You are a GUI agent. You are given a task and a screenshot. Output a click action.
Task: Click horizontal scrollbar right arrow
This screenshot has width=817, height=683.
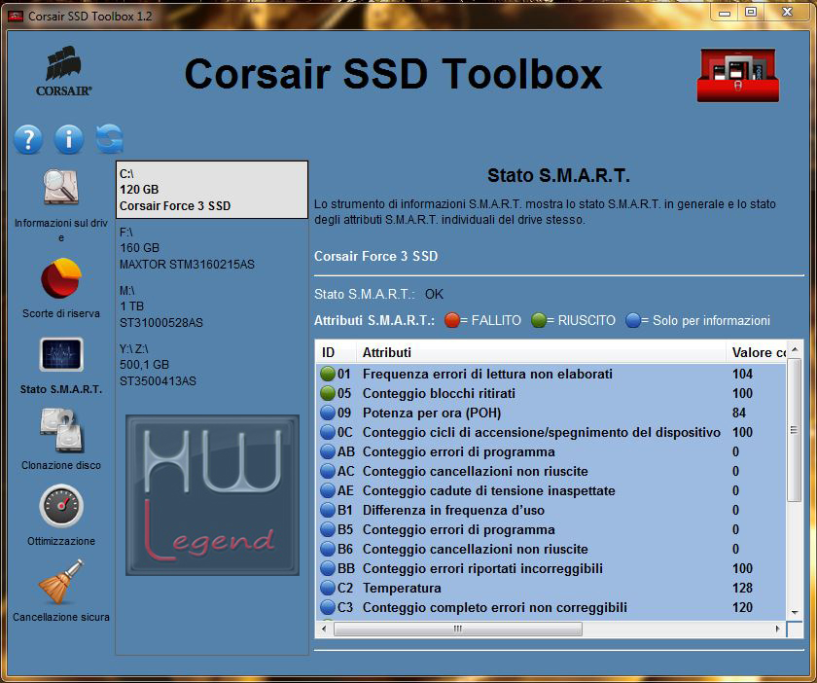(777, 629)
